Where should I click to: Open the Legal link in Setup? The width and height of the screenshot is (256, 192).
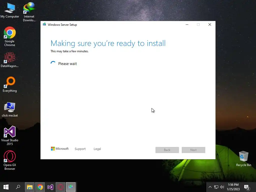97,149
